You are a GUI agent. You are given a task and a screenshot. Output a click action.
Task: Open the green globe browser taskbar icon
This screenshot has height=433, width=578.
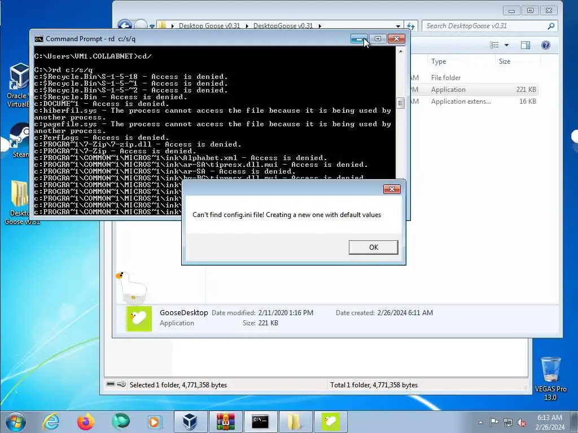[121, 422]
